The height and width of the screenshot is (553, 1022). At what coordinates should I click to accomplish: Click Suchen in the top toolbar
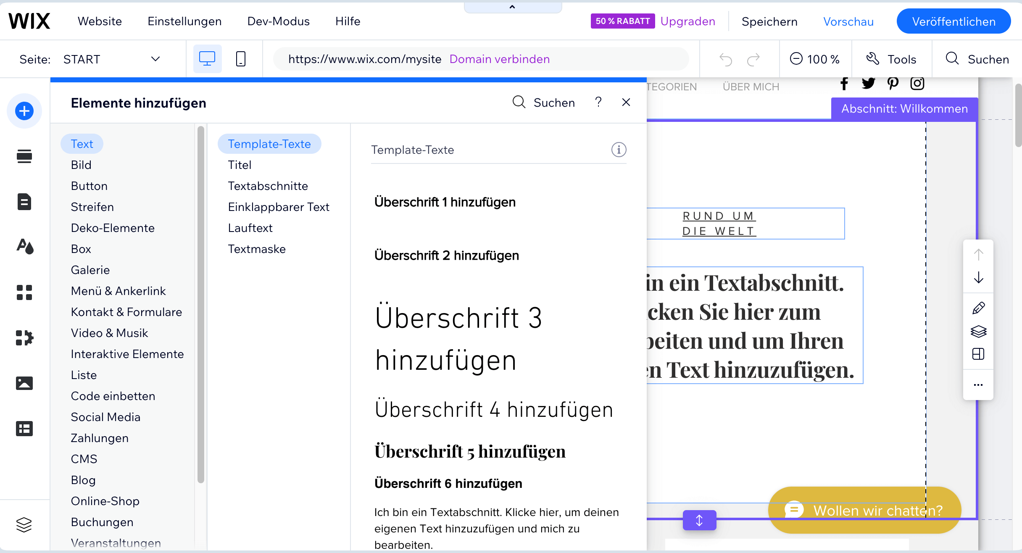[x=977, y=59]
